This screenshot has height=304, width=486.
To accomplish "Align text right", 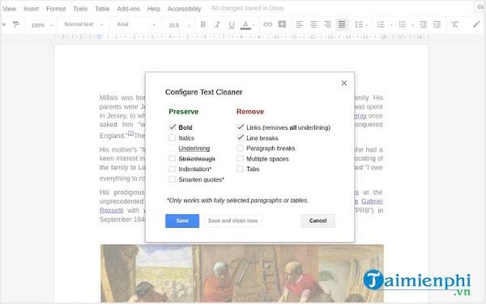I will point(327,24).
